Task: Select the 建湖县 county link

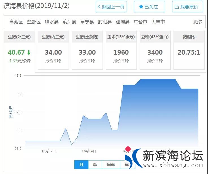Action: point(123,22)
